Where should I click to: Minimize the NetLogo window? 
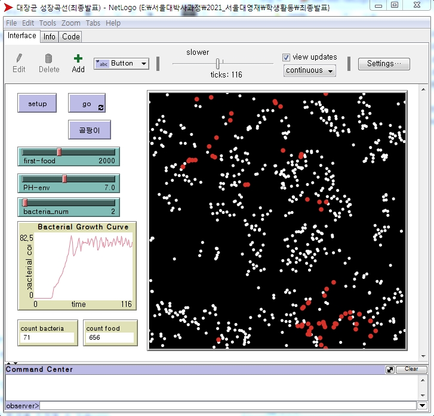click(378, 5)
